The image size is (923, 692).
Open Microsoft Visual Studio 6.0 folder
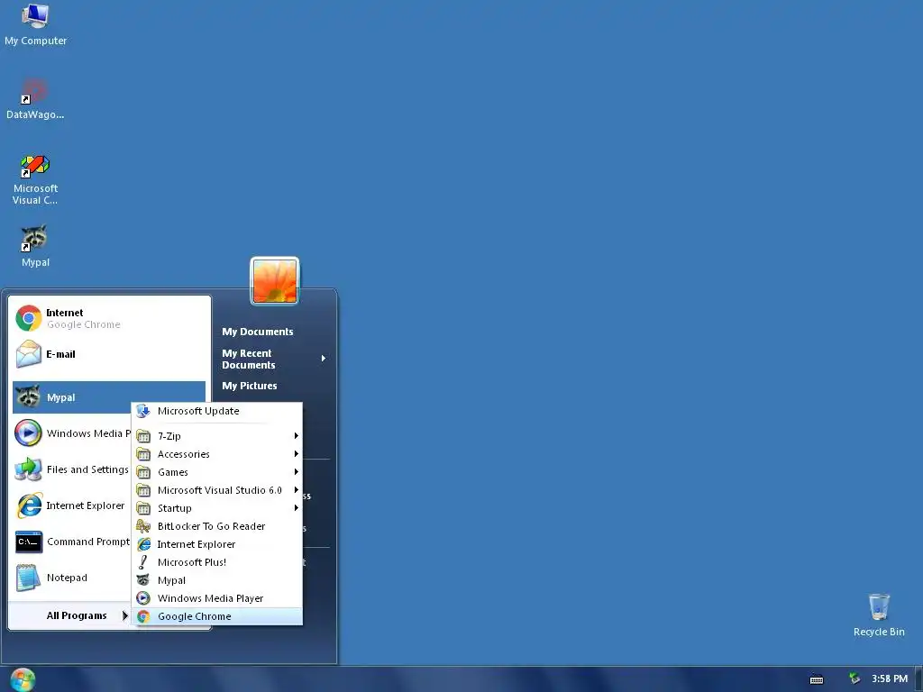217,490
